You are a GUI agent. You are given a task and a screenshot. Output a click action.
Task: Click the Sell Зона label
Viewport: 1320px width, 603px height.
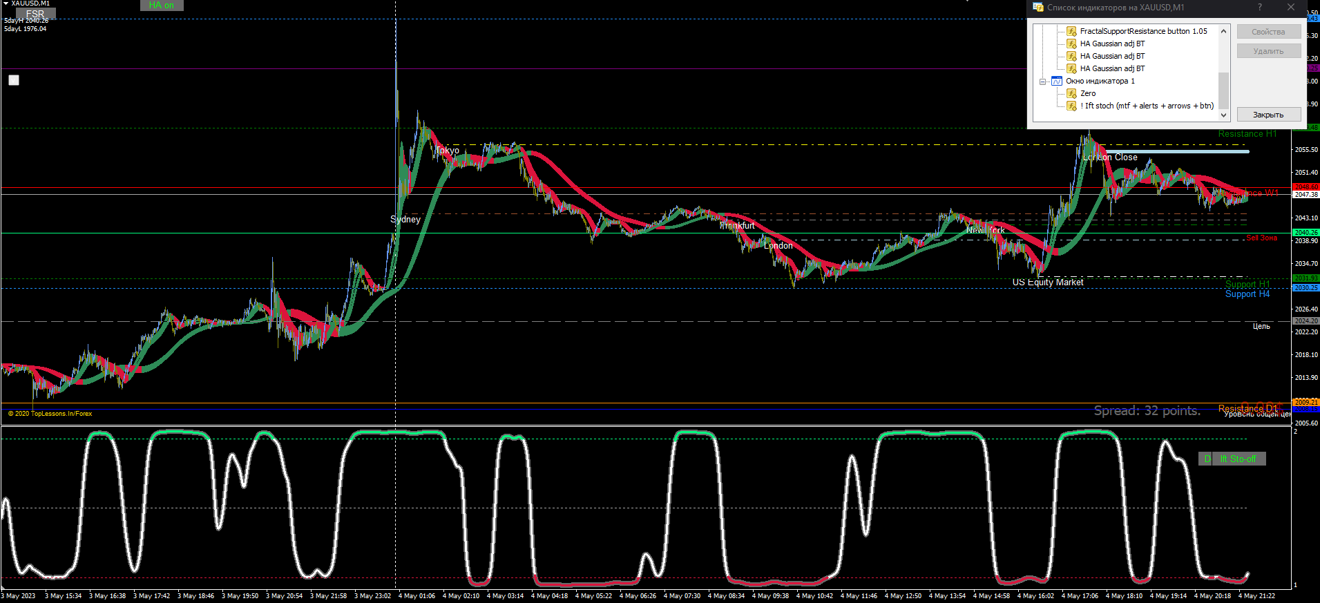(1262, 238)
